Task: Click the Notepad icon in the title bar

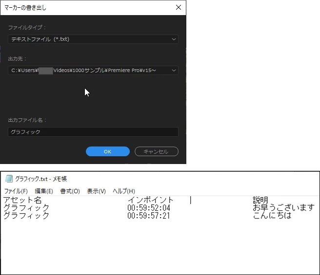Action: pyautogui.click(x=9, y=179)
